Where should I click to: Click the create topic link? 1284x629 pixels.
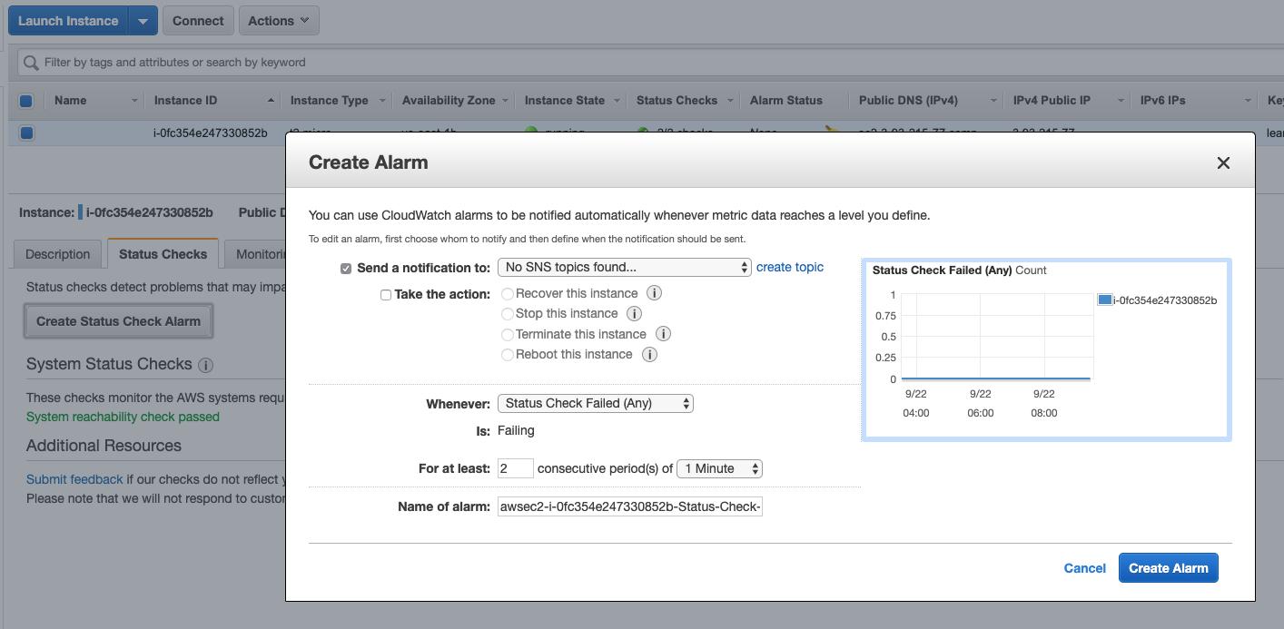(x=789, y=267)
